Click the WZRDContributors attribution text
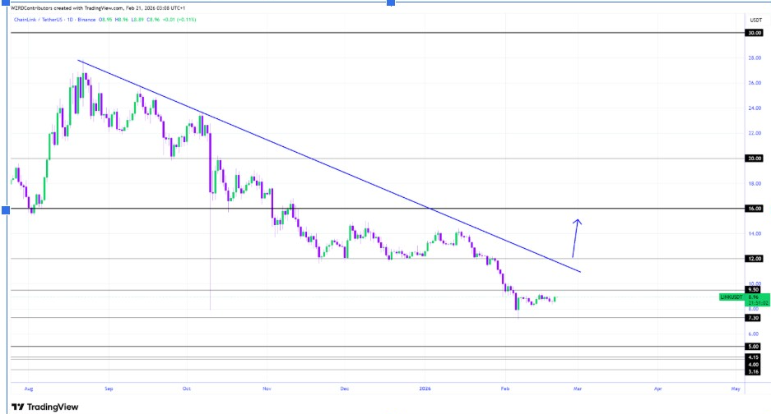Image resolution: width=771 pixels, height=414 pixels. coord(31,8)
